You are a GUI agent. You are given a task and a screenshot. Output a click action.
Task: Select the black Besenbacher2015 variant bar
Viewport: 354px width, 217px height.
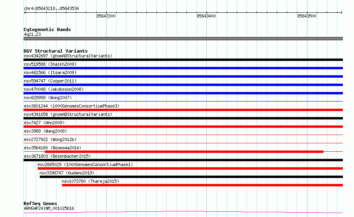tap(183, 160)
